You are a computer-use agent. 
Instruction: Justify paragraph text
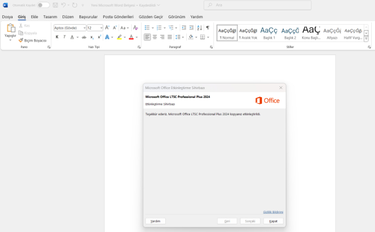click(x=169, y=37)
